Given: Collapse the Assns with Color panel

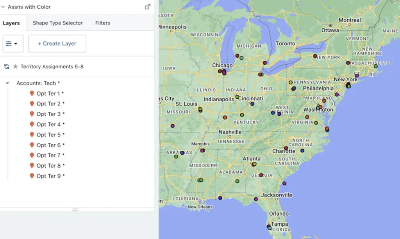Looking at the screenshot, I should coord(3,7).
